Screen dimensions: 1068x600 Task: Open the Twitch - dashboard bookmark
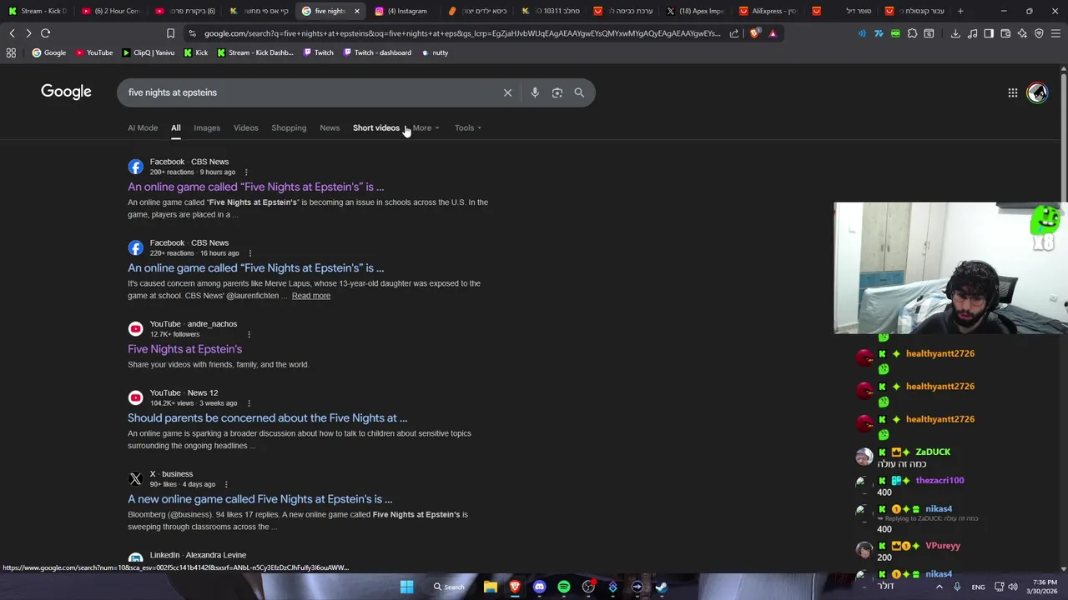pos(377,52)
